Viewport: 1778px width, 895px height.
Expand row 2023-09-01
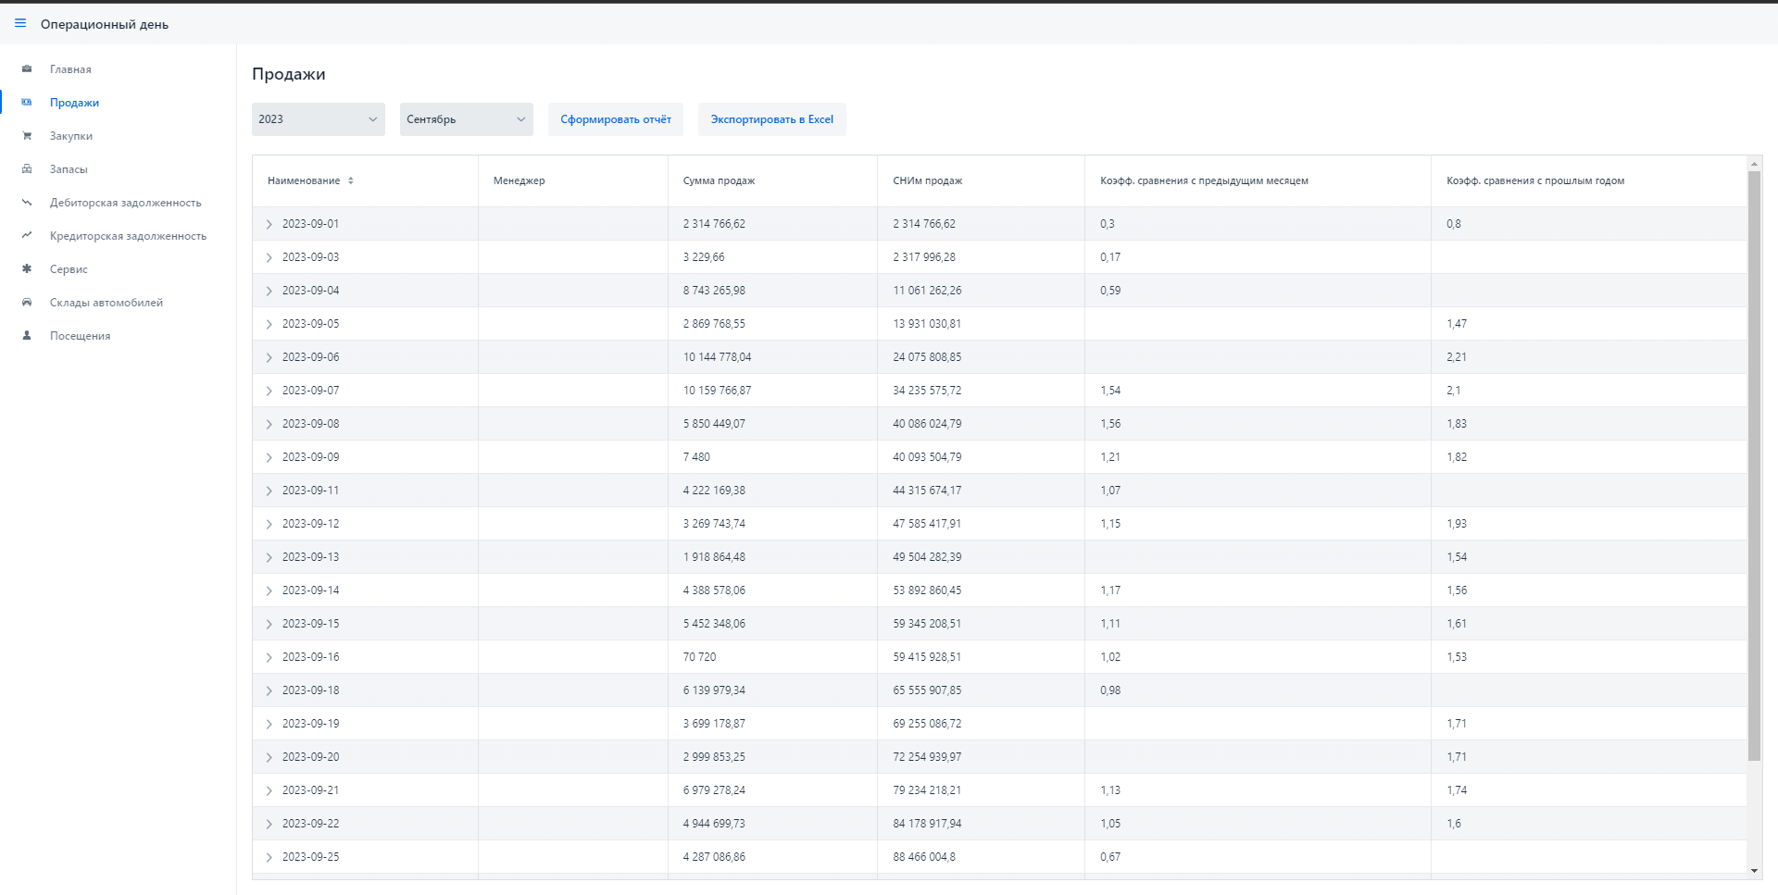point(269,224)
